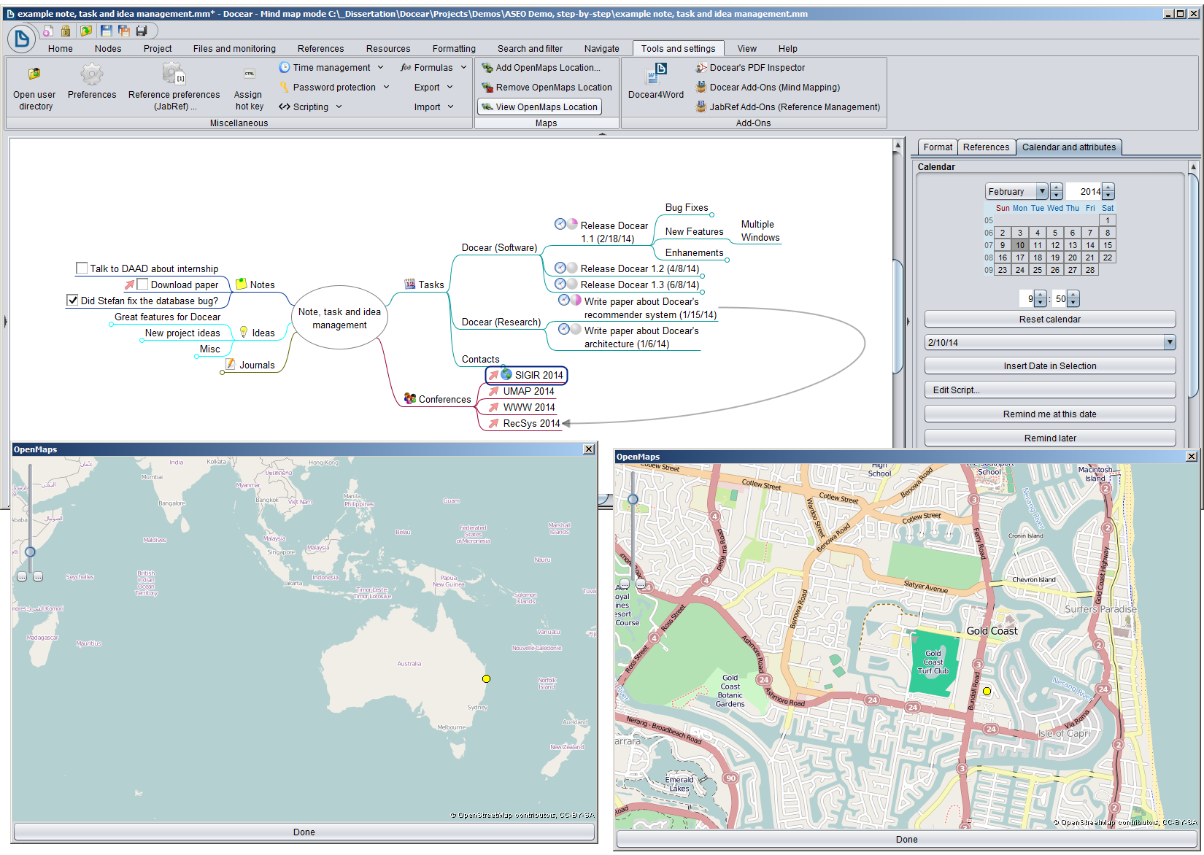Decrease the minute spinner showing 50
Viewport: 1204px width, 855px height.
[x=1073, y=303]
